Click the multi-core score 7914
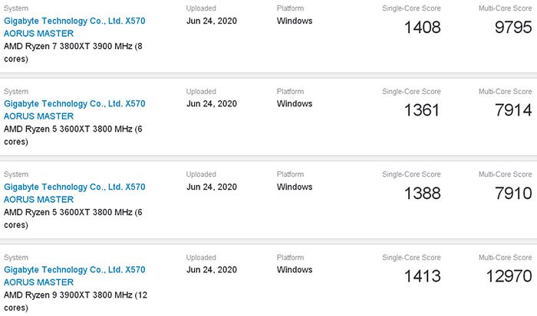The width and height of the screenshot is (537, 316). click(x=512, y=111)
